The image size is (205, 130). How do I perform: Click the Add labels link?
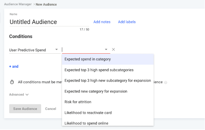pos(127,22)
